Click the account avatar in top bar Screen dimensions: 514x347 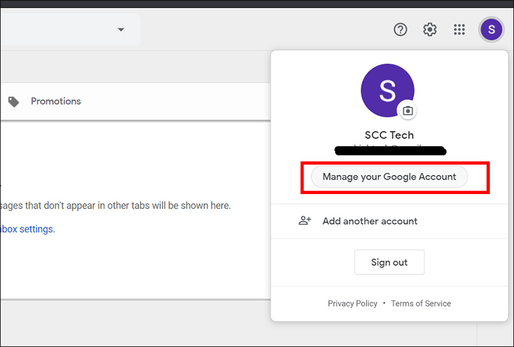(491, 30)
